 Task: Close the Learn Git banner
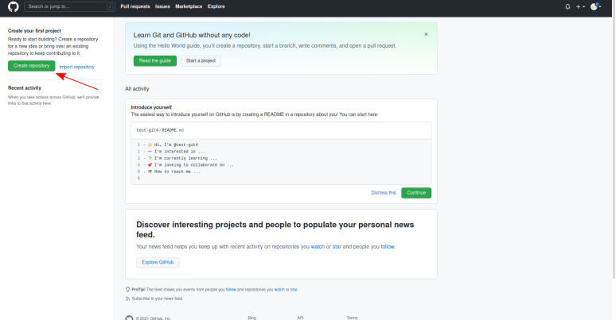pyautogui.click(x=426, y=34)
